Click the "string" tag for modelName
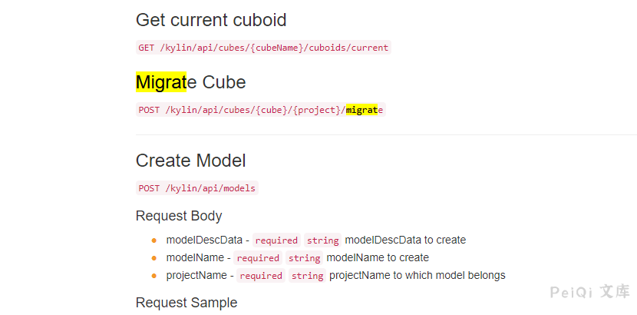The height and width of the screenshot is (315, 637). [305, 258]
